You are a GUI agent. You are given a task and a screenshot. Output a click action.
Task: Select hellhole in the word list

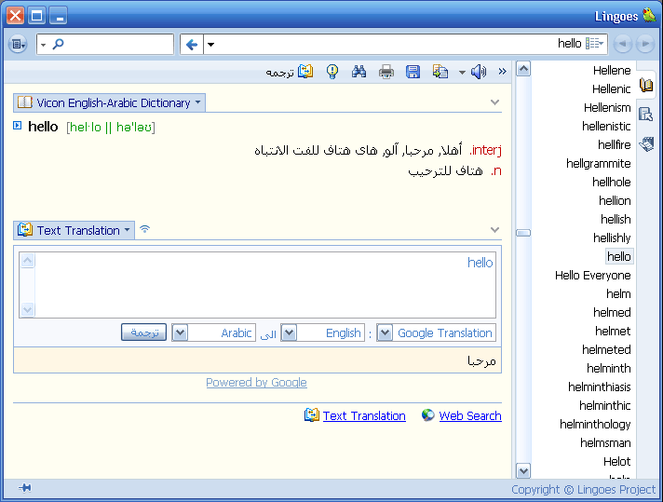click(x=612, y=182)
